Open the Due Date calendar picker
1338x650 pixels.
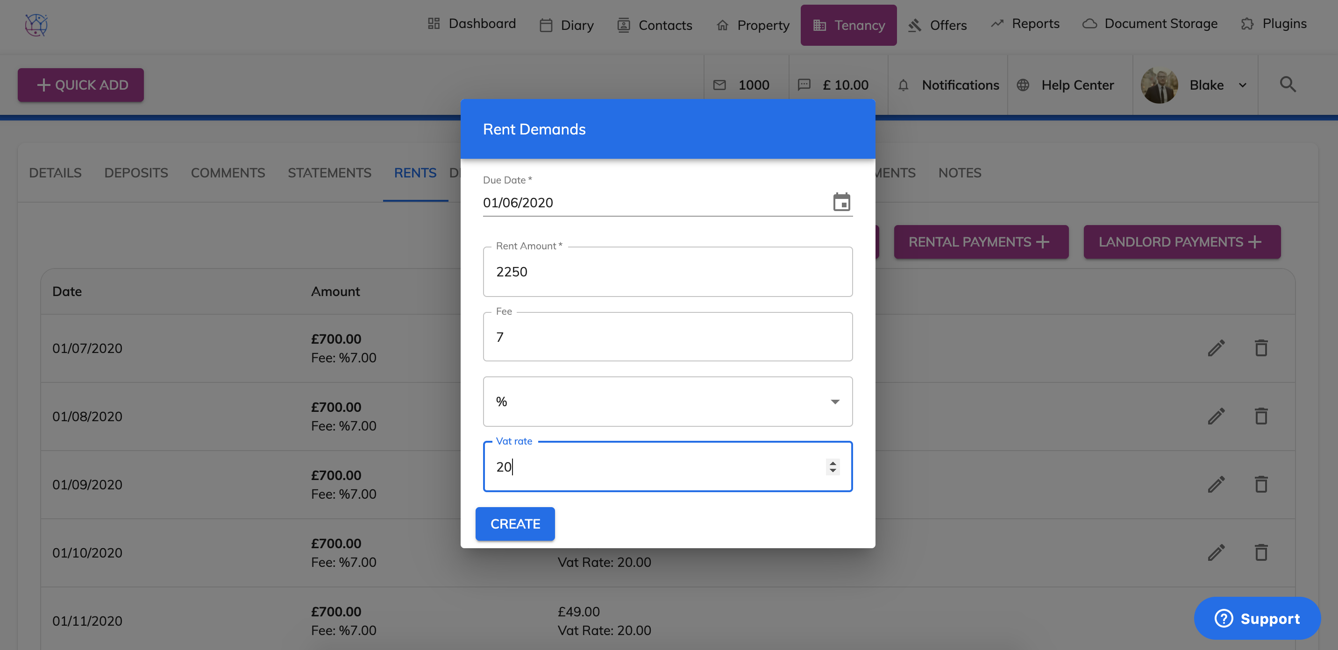[x=841, y=202]
